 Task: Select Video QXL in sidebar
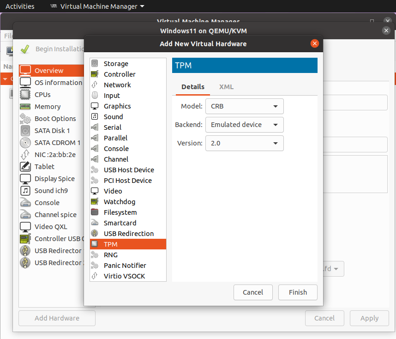(x=52, y=226)
